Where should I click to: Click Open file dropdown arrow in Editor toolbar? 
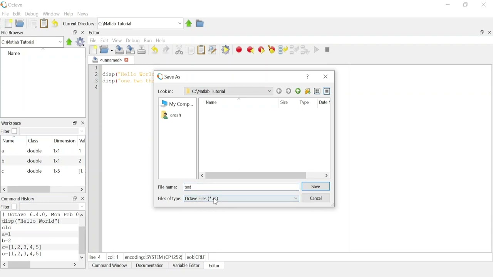click(x=111, y=50)
